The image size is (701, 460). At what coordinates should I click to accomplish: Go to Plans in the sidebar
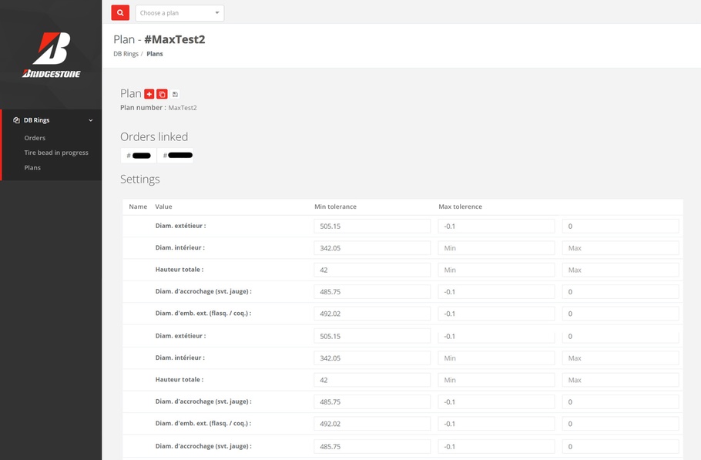[x=32, y=167]
